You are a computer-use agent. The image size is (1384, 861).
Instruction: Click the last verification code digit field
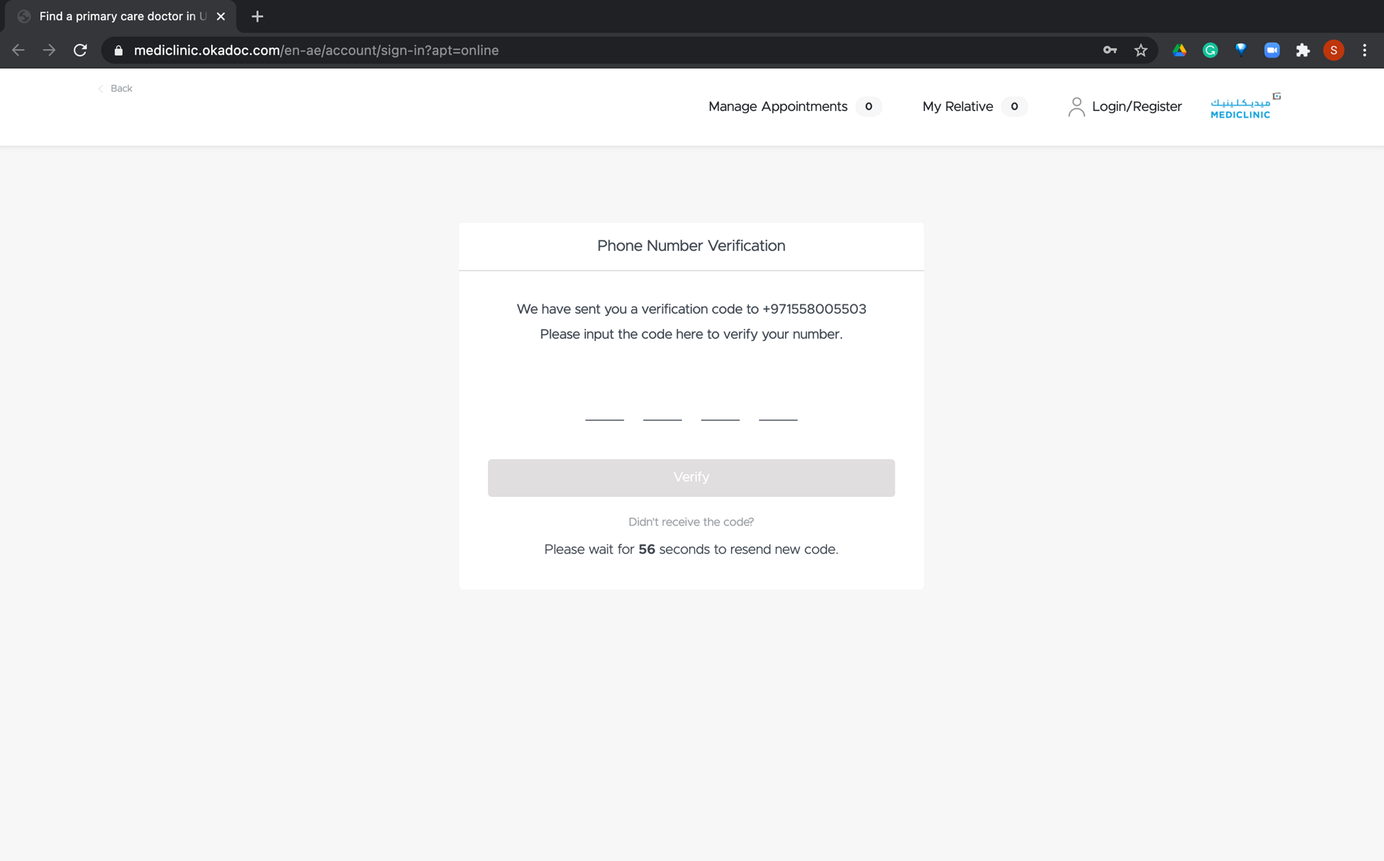coord(778,406)
